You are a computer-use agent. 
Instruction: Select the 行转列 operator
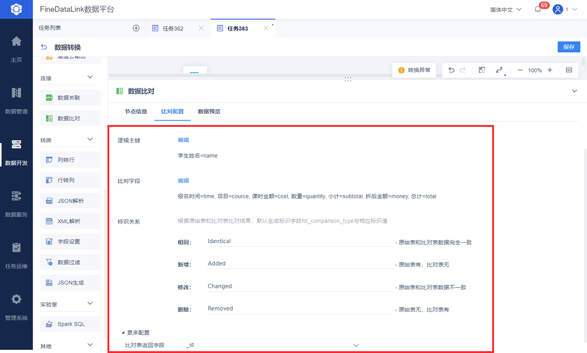70,180
